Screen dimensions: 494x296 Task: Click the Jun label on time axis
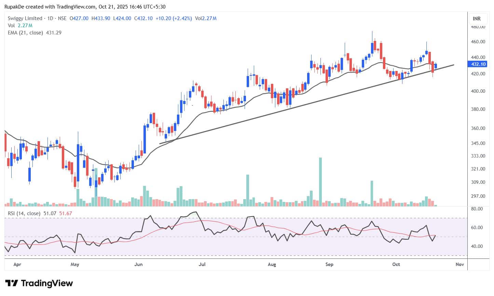(138, 264)
